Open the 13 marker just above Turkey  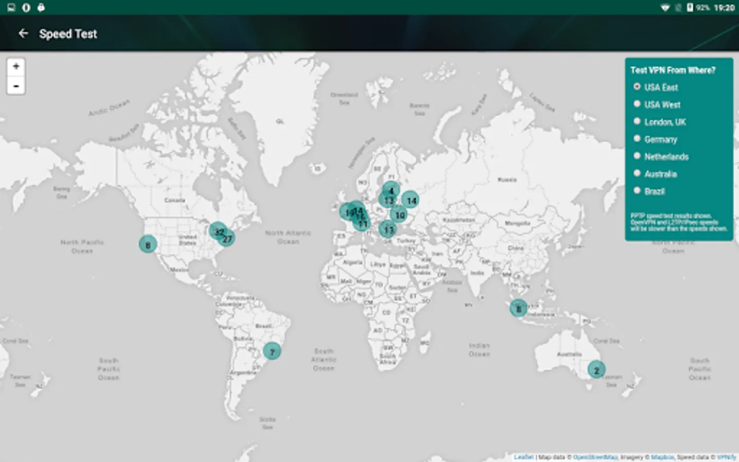coord(388,229)
